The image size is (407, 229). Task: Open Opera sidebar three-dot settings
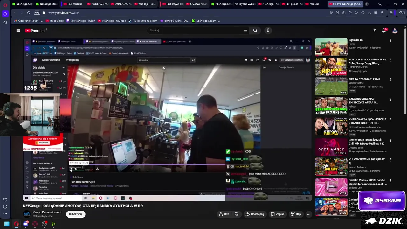pyautogui.click(x=5, y=214)
